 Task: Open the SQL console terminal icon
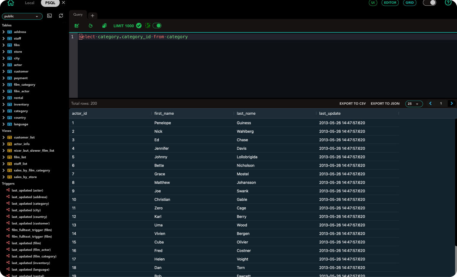50,16
